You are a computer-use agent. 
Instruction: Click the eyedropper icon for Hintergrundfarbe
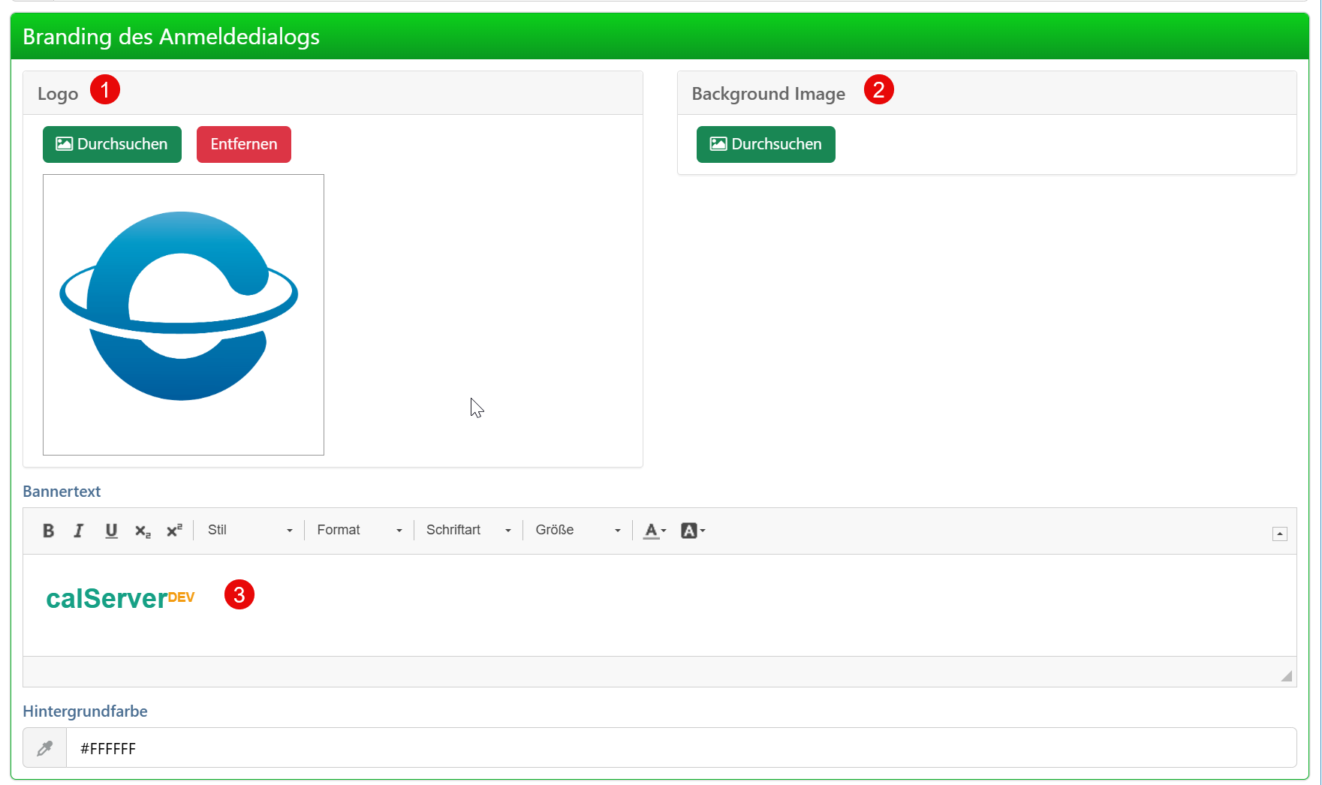point(45,748)
